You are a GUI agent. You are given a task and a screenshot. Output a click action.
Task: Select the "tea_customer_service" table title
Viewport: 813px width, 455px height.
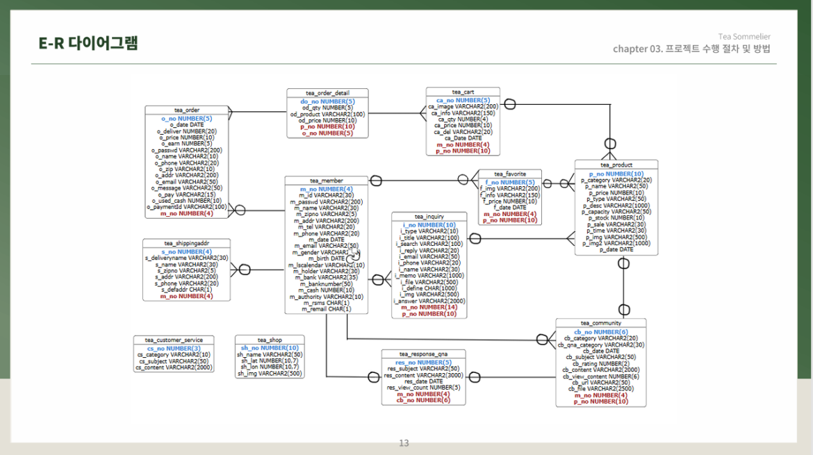pyautogui.click(x=174, y=340)
